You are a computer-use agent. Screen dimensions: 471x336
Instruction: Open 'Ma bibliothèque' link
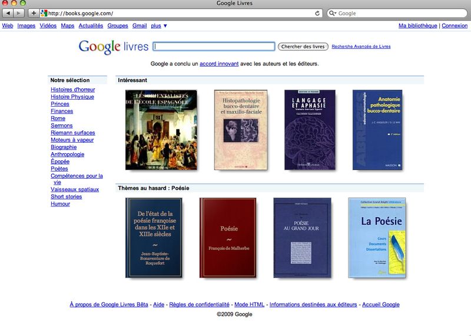(x=418, y=26)
